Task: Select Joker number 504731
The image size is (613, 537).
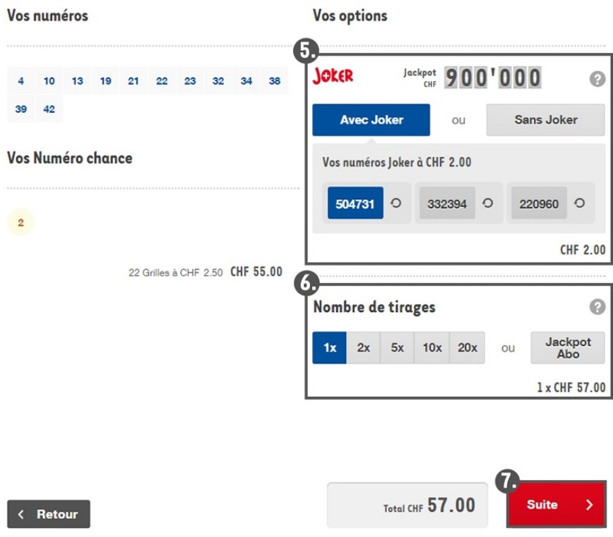Action: [356, 204]
